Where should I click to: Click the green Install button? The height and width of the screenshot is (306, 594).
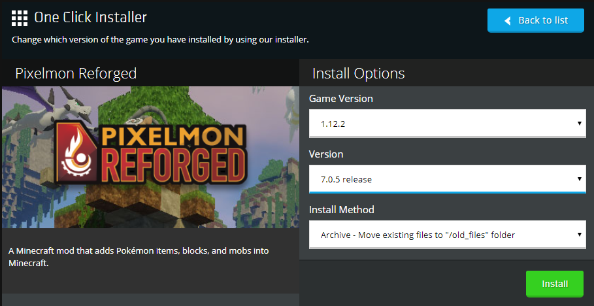555,284
